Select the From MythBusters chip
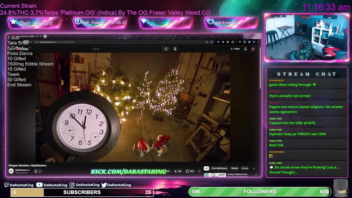 [x=219, y=168]
